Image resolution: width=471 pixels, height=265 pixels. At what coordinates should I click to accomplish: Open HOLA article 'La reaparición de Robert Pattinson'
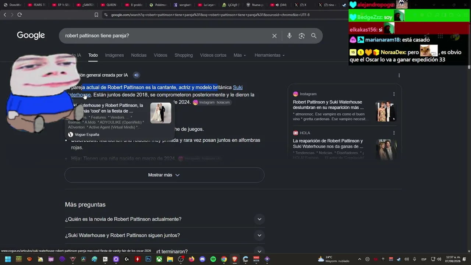(x=328, y=144)
